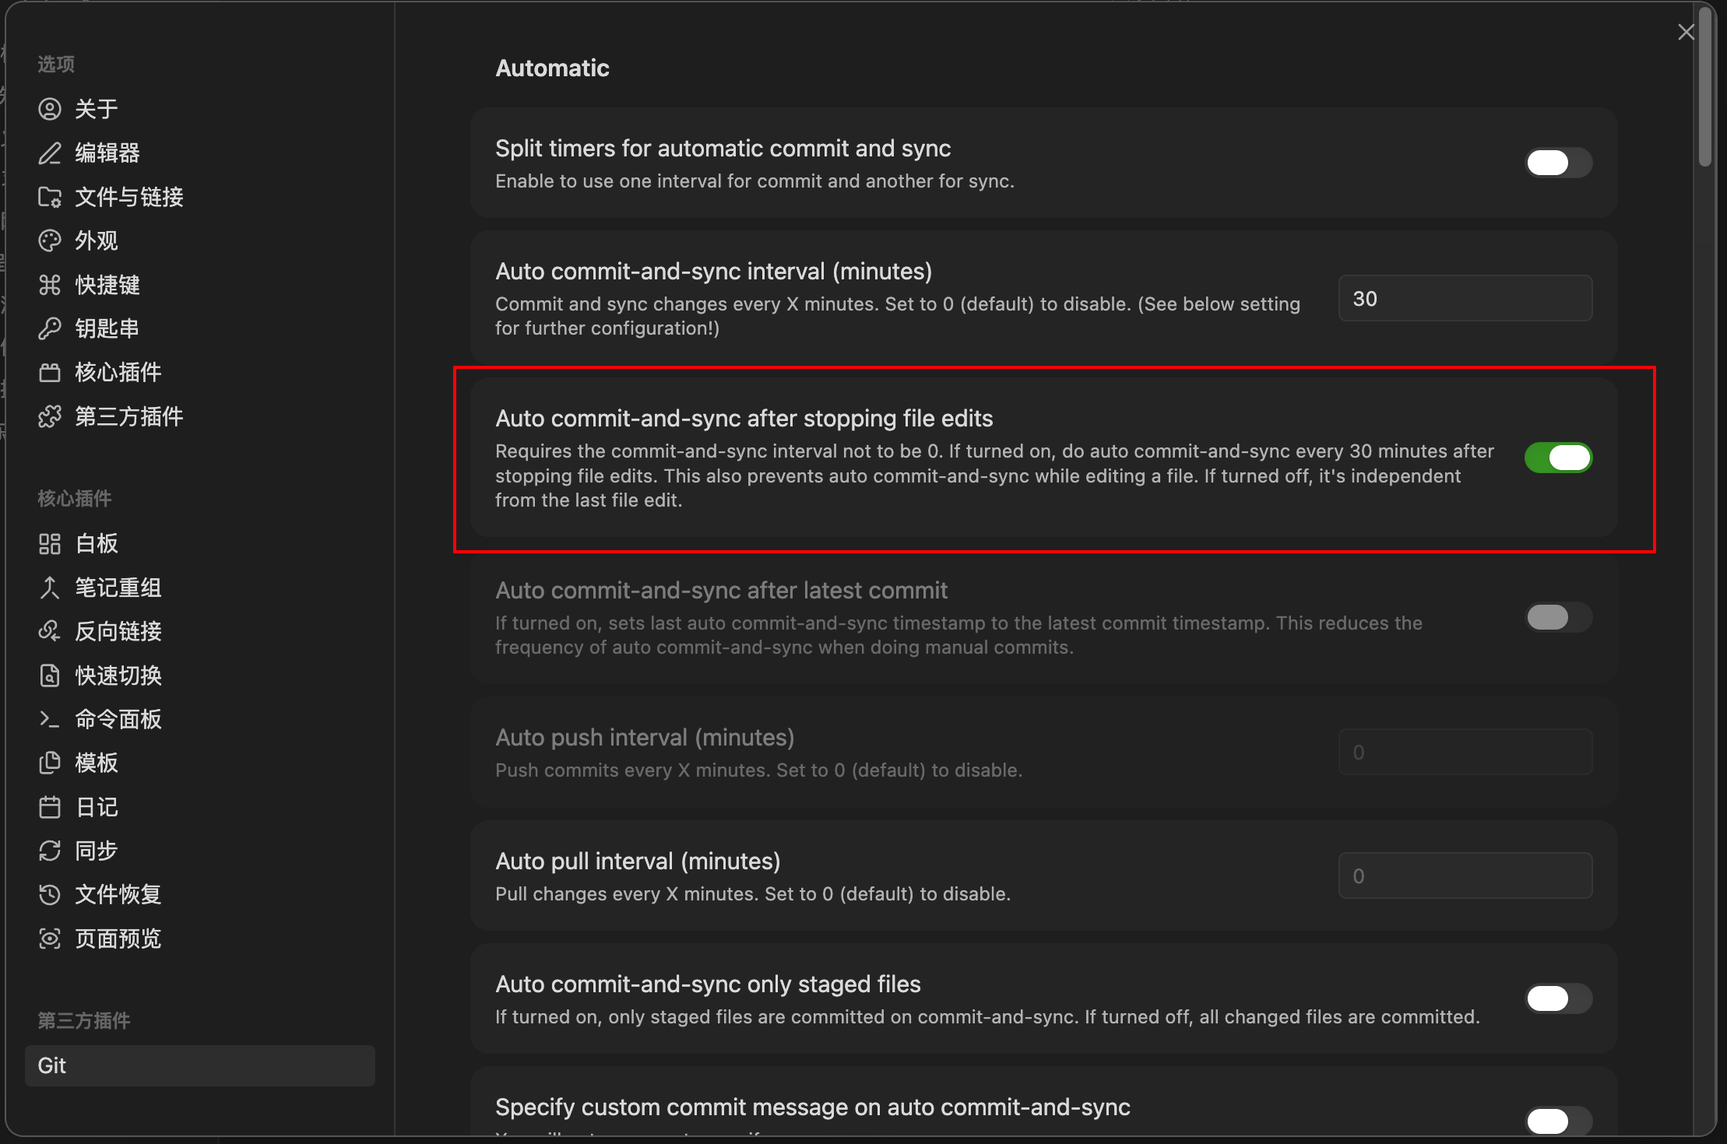1727x1144 pixels.
Task: Disable Auto commit-and-sync after stopping file edits
Action: [1558, 458]
